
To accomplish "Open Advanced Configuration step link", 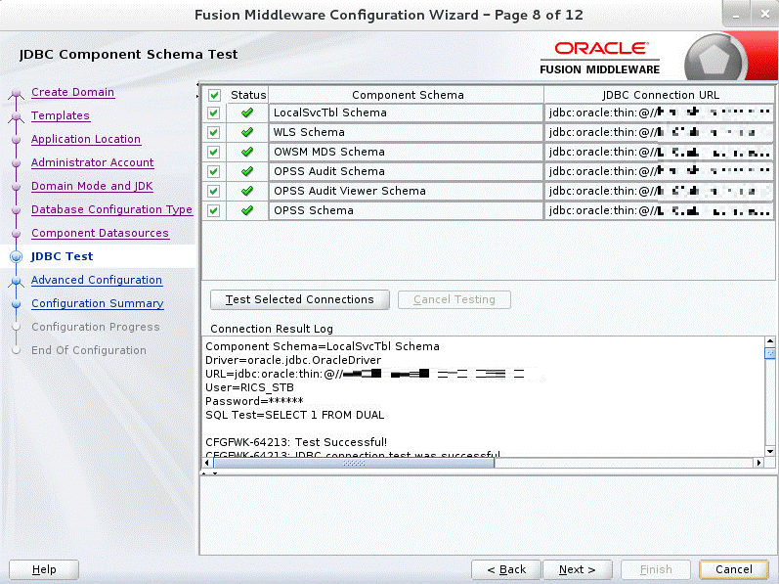I will click(x=97, y=280).
